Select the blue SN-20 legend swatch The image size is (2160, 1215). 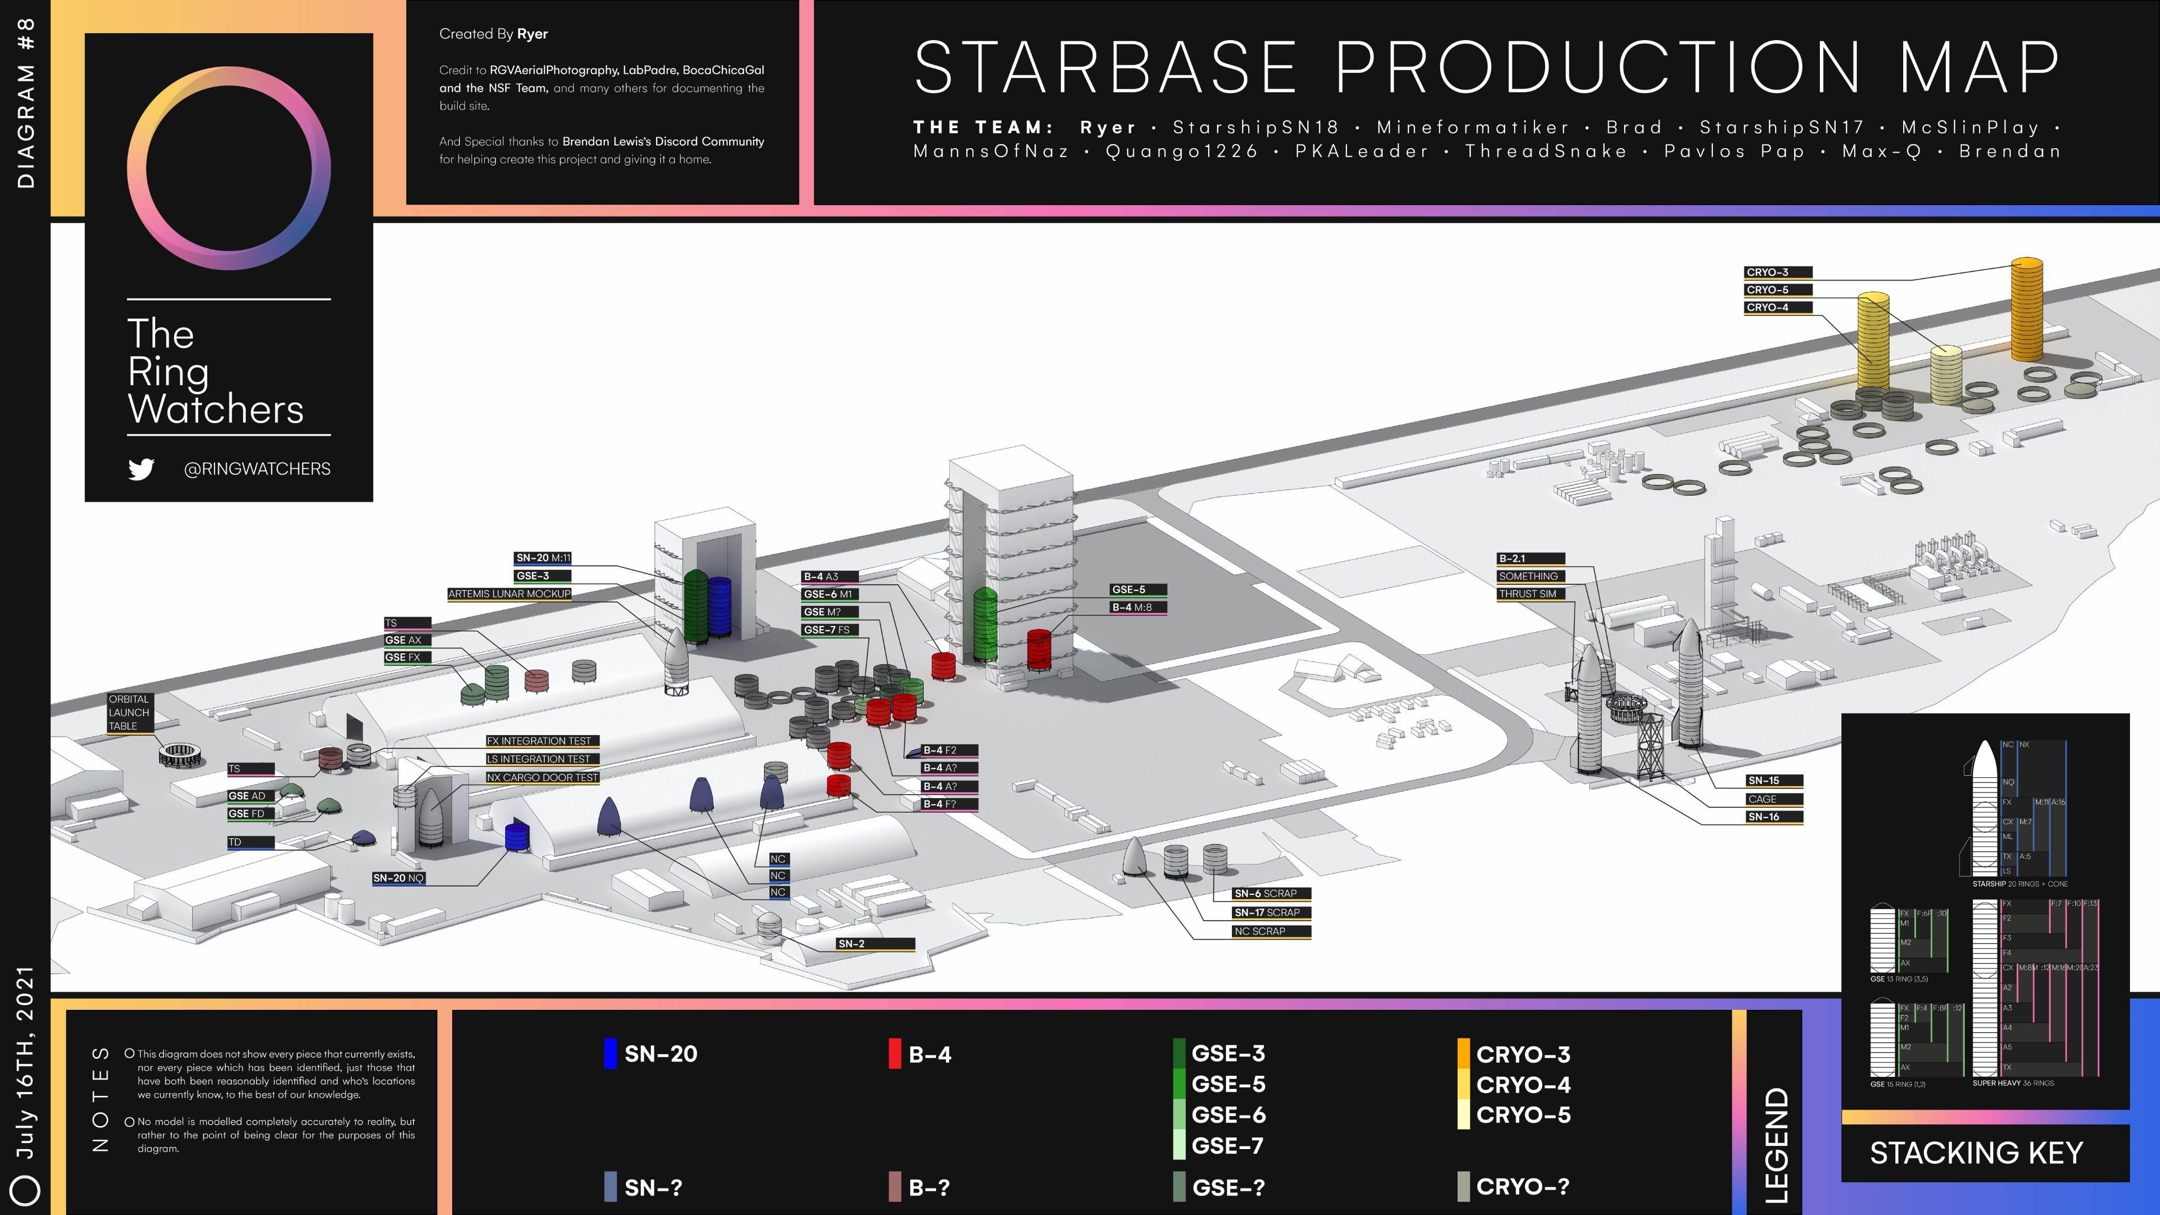[610, 1054]
